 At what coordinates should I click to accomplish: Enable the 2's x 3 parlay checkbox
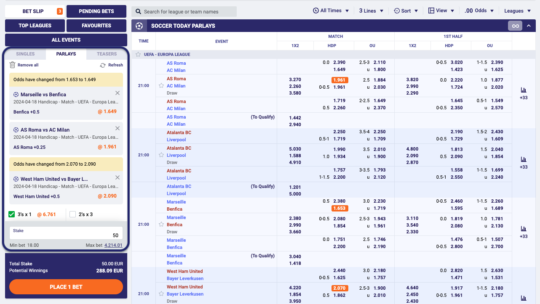pyautogui.click(x=72, y=214)
